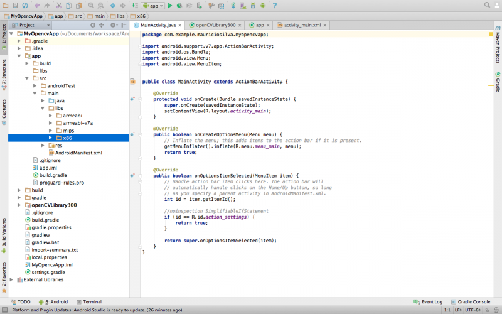Collapse the src folder in project tree

(28, 78)
